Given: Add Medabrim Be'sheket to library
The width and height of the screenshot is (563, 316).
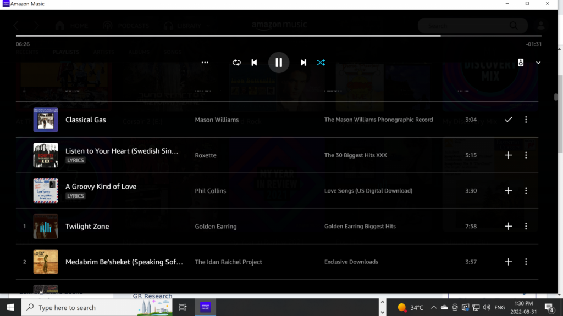Looking at the screenshot, I should [508, 262].
